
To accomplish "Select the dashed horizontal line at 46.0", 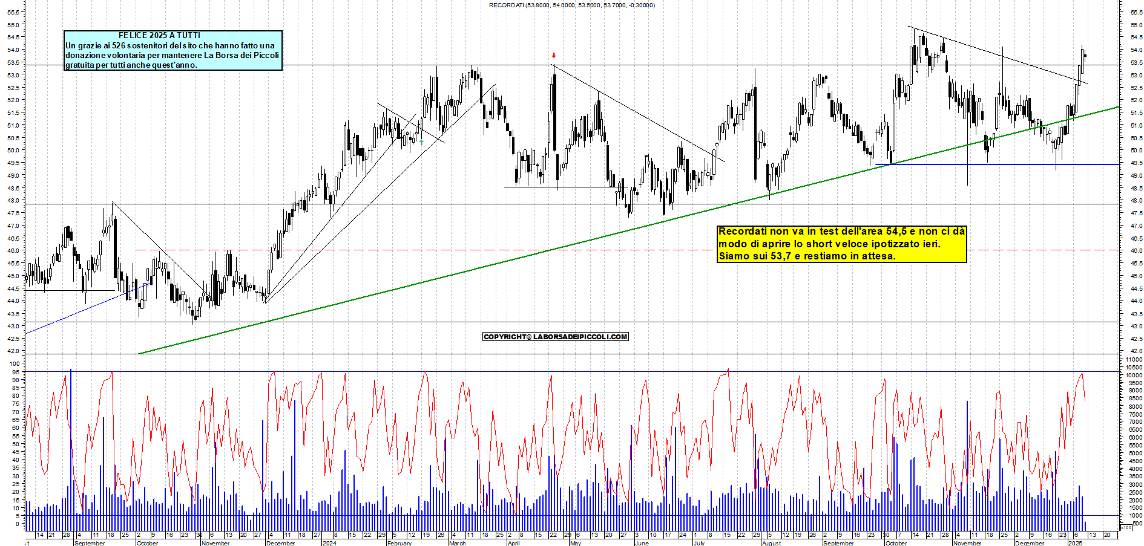I will point(628,250).
